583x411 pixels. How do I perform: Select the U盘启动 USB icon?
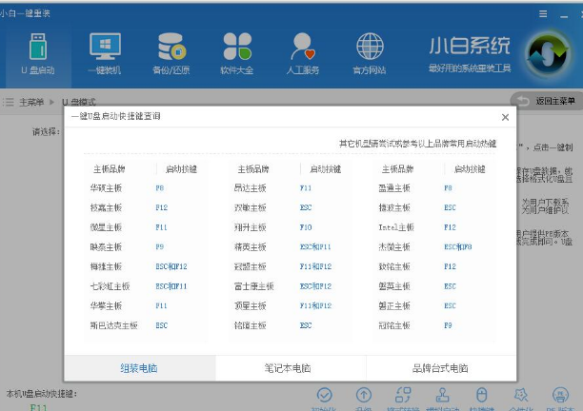[x=36, y=49]
